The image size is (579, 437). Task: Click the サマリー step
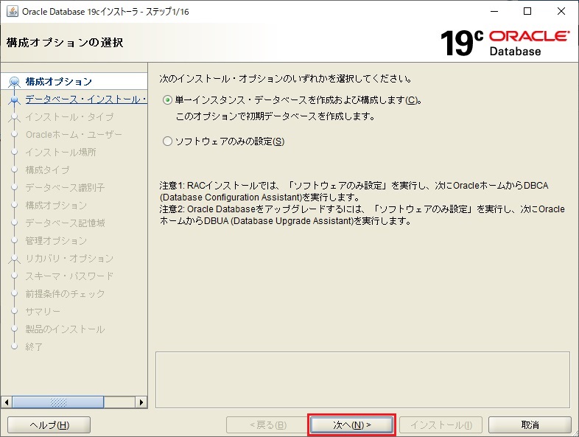tap(43, 312)
